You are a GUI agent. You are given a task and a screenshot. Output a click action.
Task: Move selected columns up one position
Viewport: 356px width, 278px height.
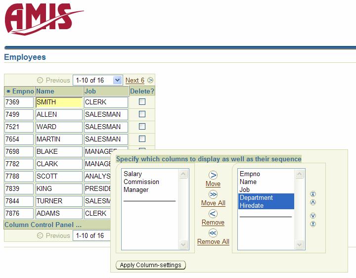[x=312, y=202]
